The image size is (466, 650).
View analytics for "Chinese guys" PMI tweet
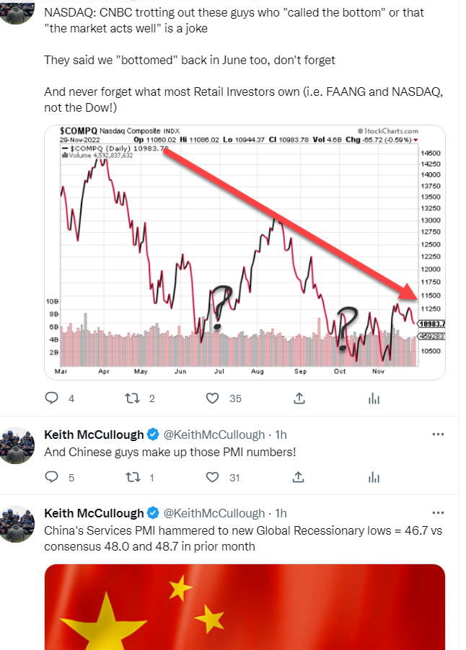point(374,477)
